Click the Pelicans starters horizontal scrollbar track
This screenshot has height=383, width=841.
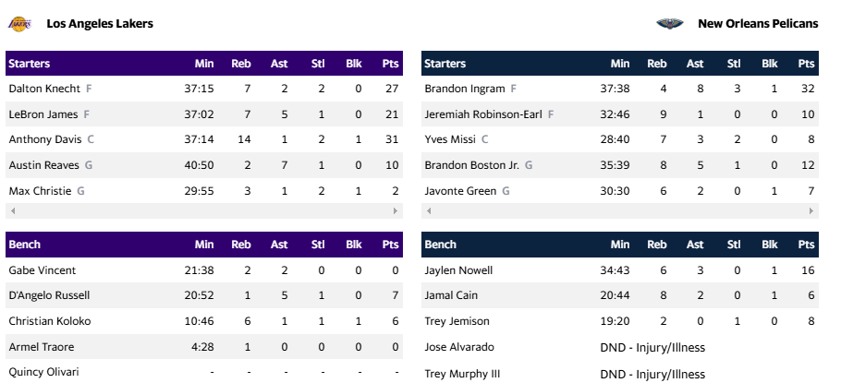point(620,211)
